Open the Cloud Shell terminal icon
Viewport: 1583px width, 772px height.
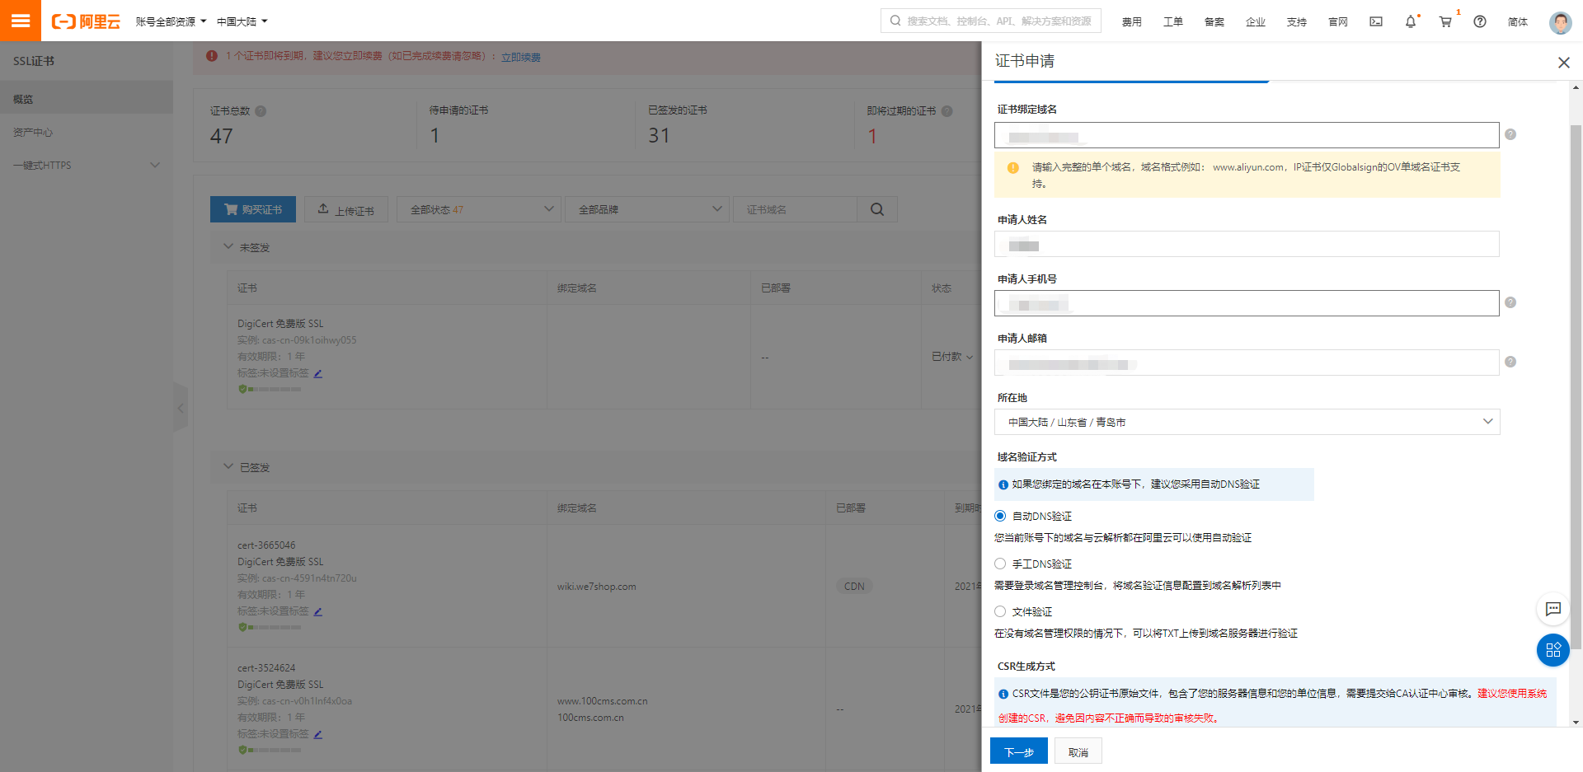1376,21
